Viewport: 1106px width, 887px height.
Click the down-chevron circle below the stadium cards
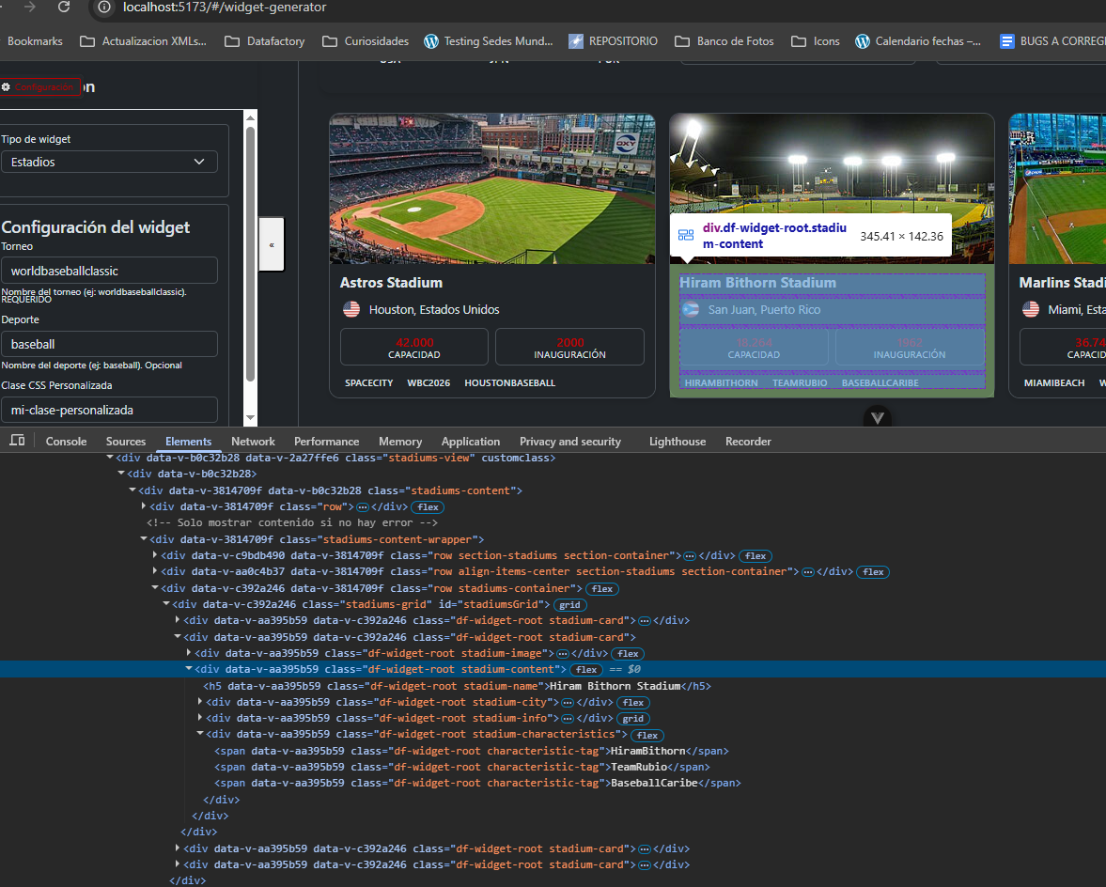click(878, 418)
